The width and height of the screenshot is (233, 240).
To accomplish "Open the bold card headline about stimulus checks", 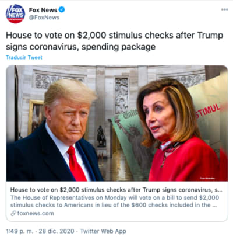I will 116,190.
